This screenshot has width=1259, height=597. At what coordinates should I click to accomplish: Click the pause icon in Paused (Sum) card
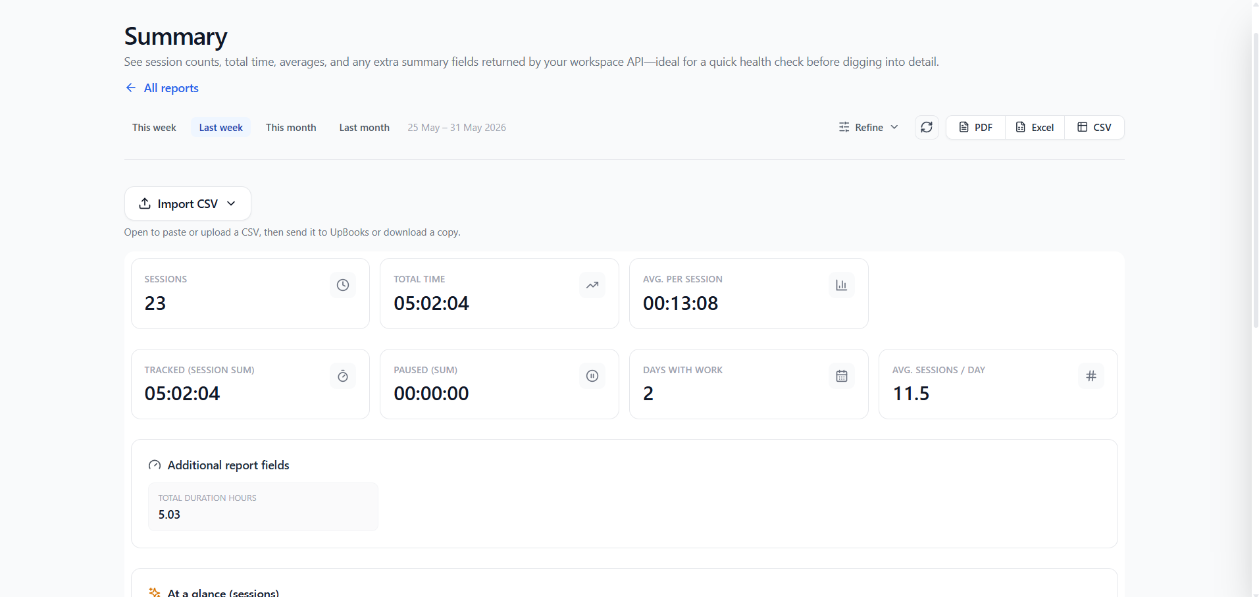pyautogui.click(x=592, y=376)
